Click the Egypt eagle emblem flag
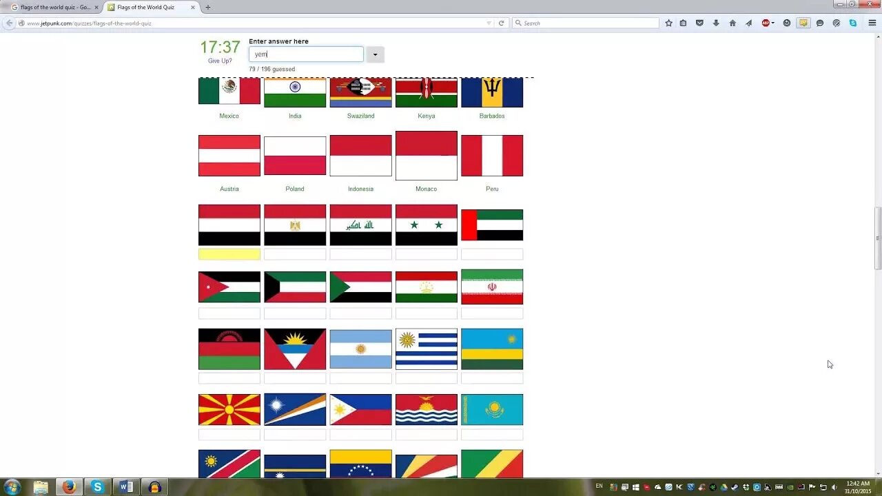 (295, 225)
